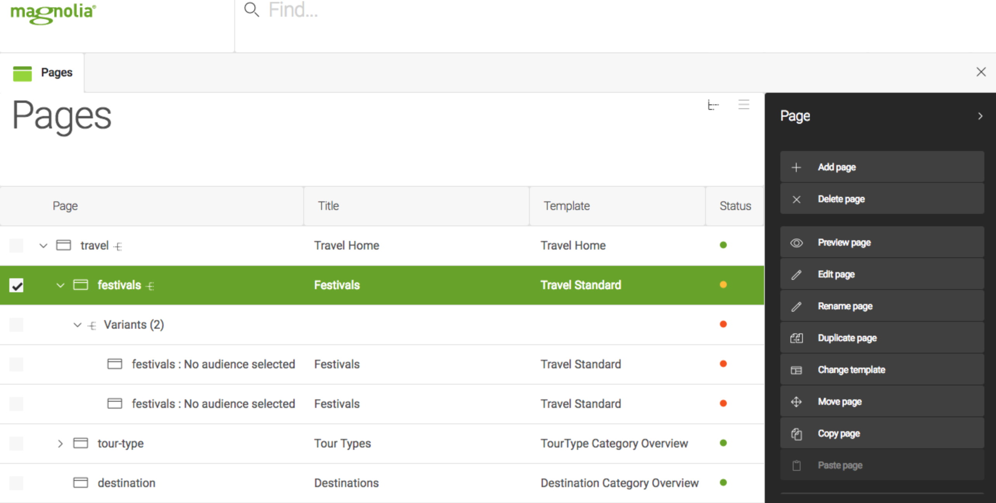Click the orange status dot on festivals row
This screenshot has height=503, width=996.
point(724,285)
